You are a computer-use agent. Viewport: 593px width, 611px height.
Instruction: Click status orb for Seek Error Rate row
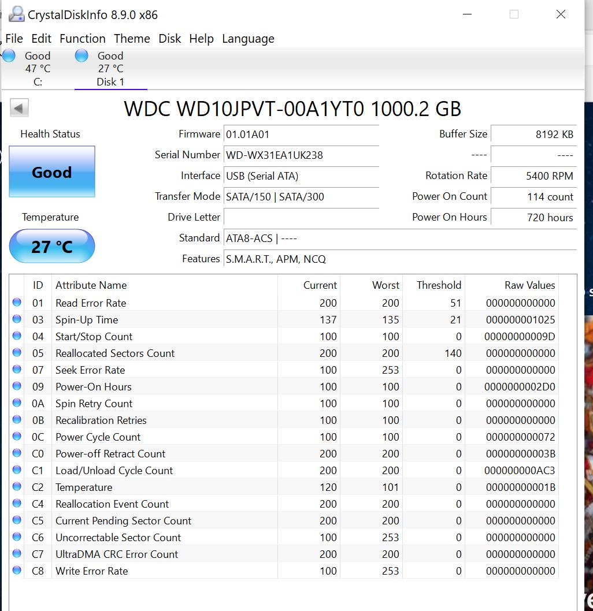[17, 370]
